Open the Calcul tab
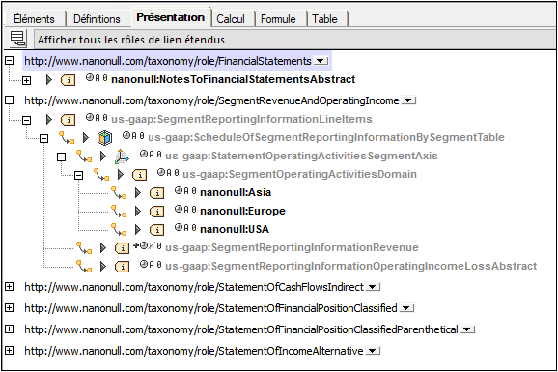558x372 pixels. (231, 18)
